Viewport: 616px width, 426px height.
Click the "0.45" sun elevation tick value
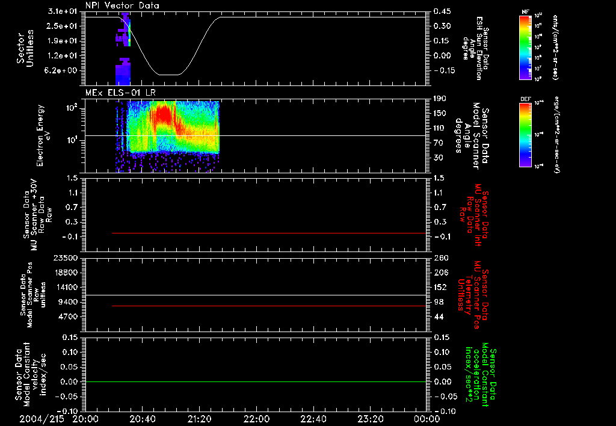(x=442, y=11)
